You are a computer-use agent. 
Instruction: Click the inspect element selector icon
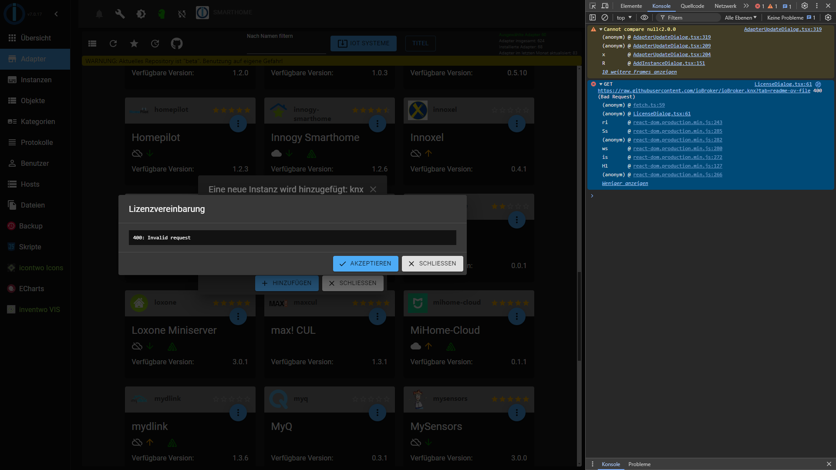tap(593, 6)
